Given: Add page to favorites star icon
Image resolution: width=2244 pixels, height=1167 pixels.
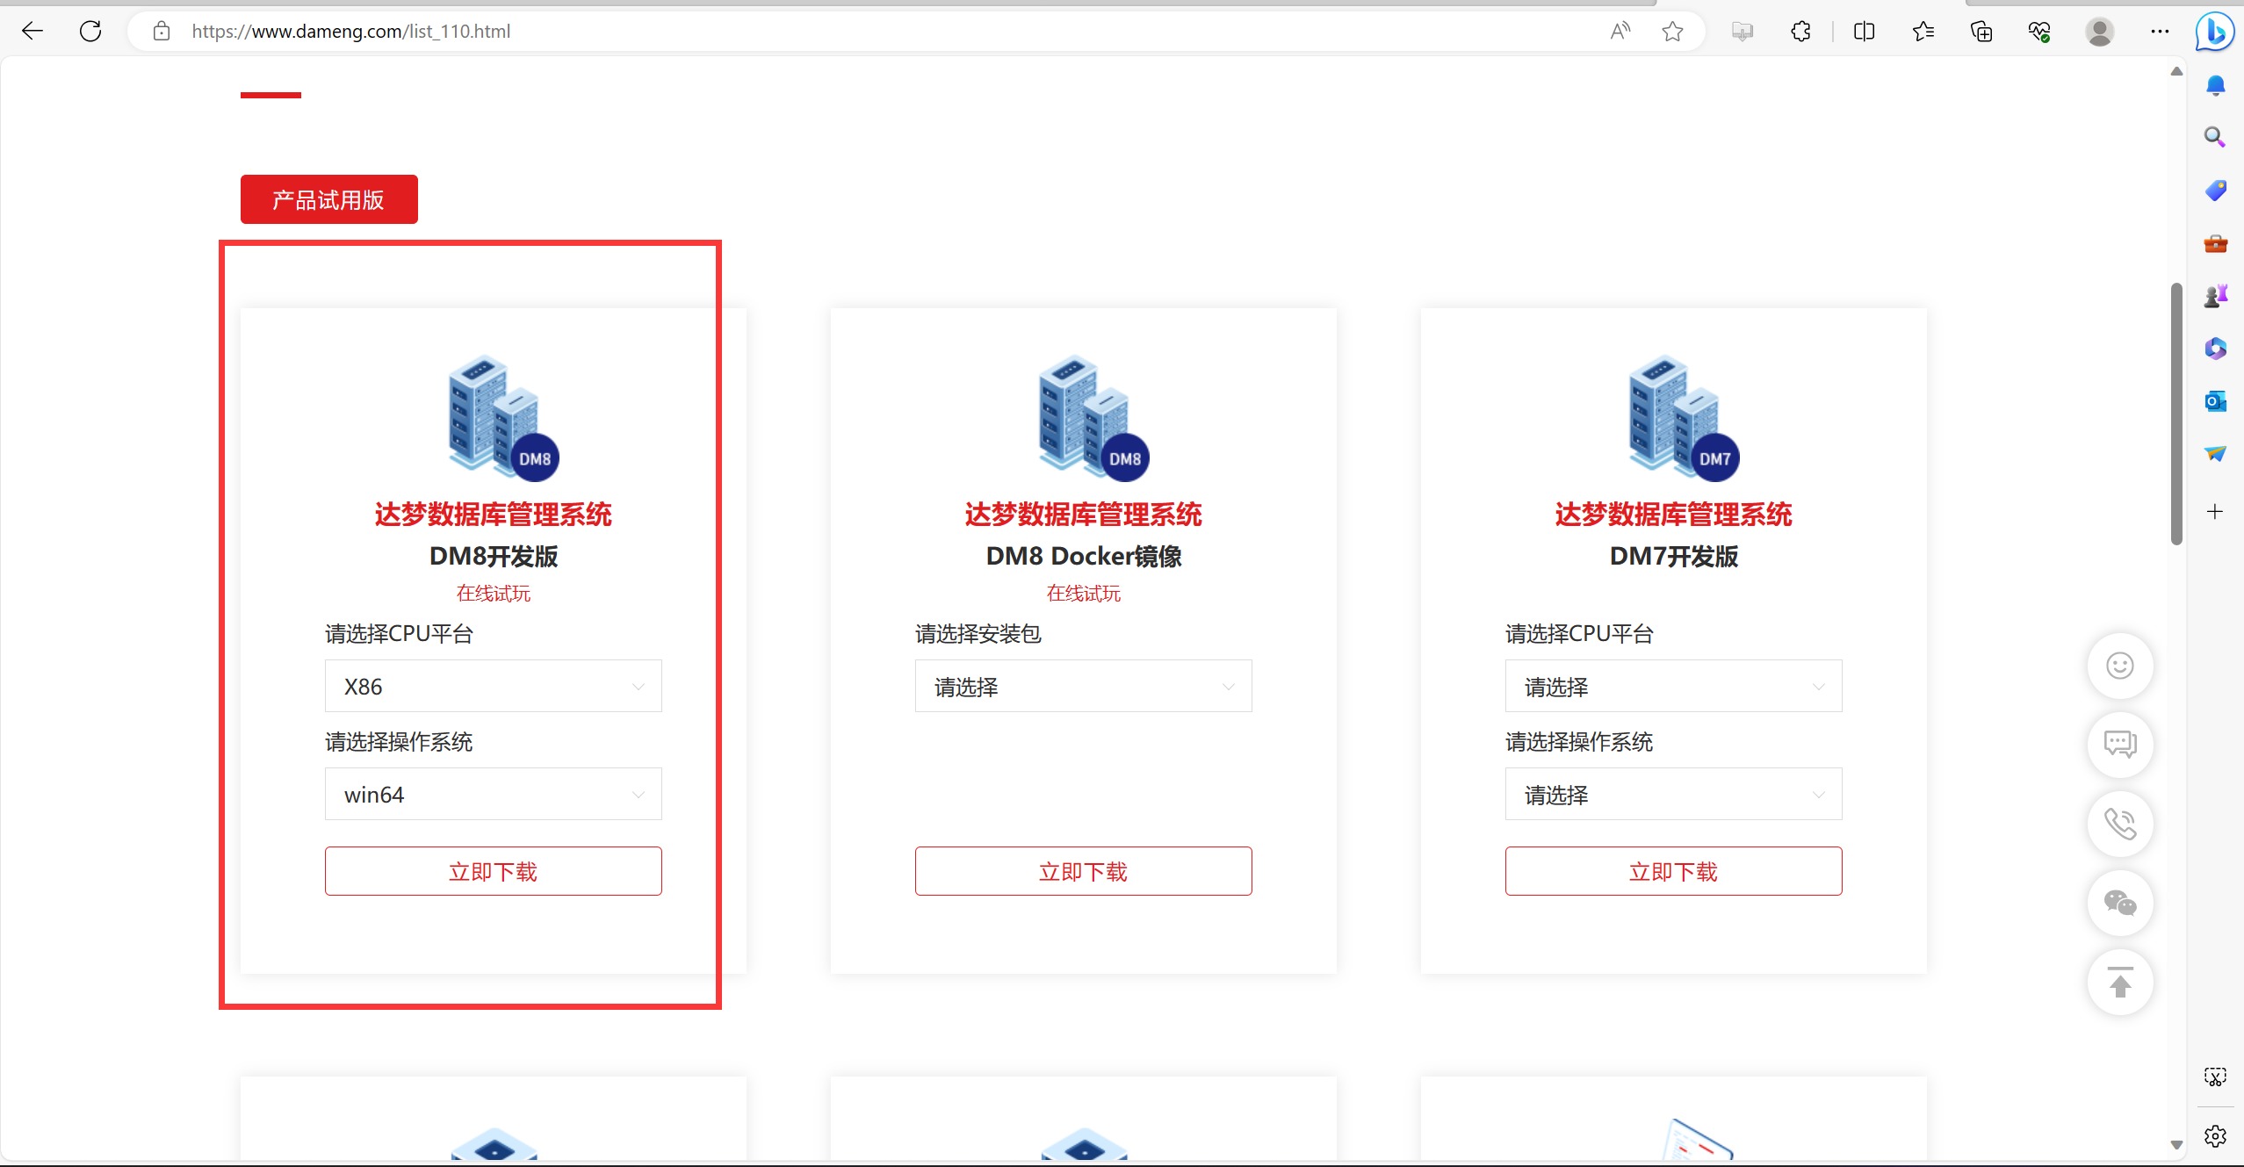Looking at the screenshot, I should click(x=1672, y=32).
